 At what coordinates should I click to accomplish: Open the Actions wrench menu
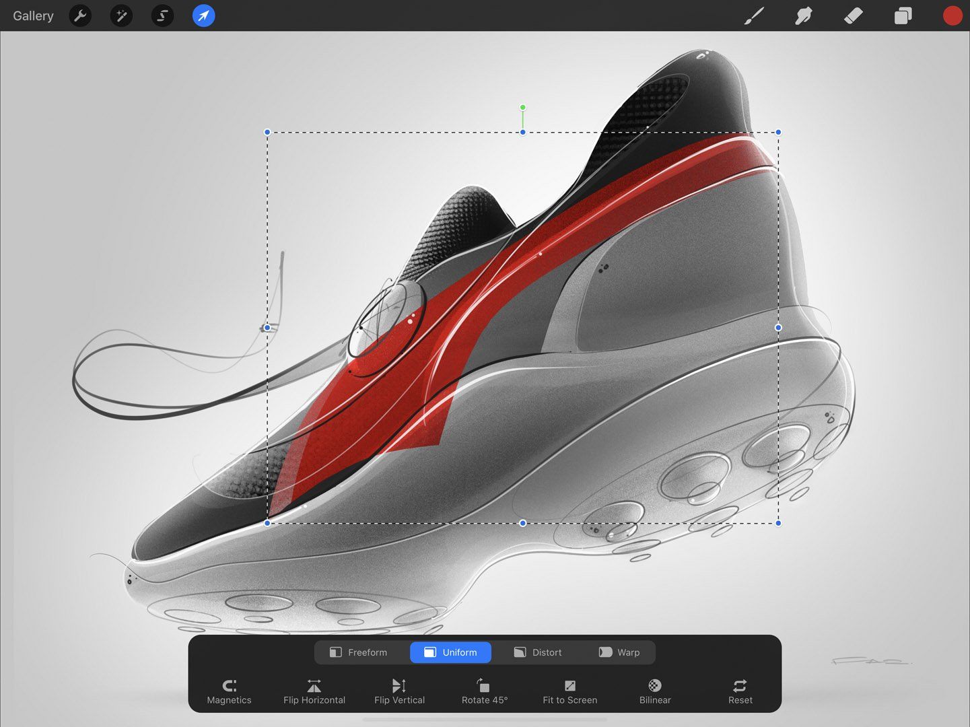[80, 15]
